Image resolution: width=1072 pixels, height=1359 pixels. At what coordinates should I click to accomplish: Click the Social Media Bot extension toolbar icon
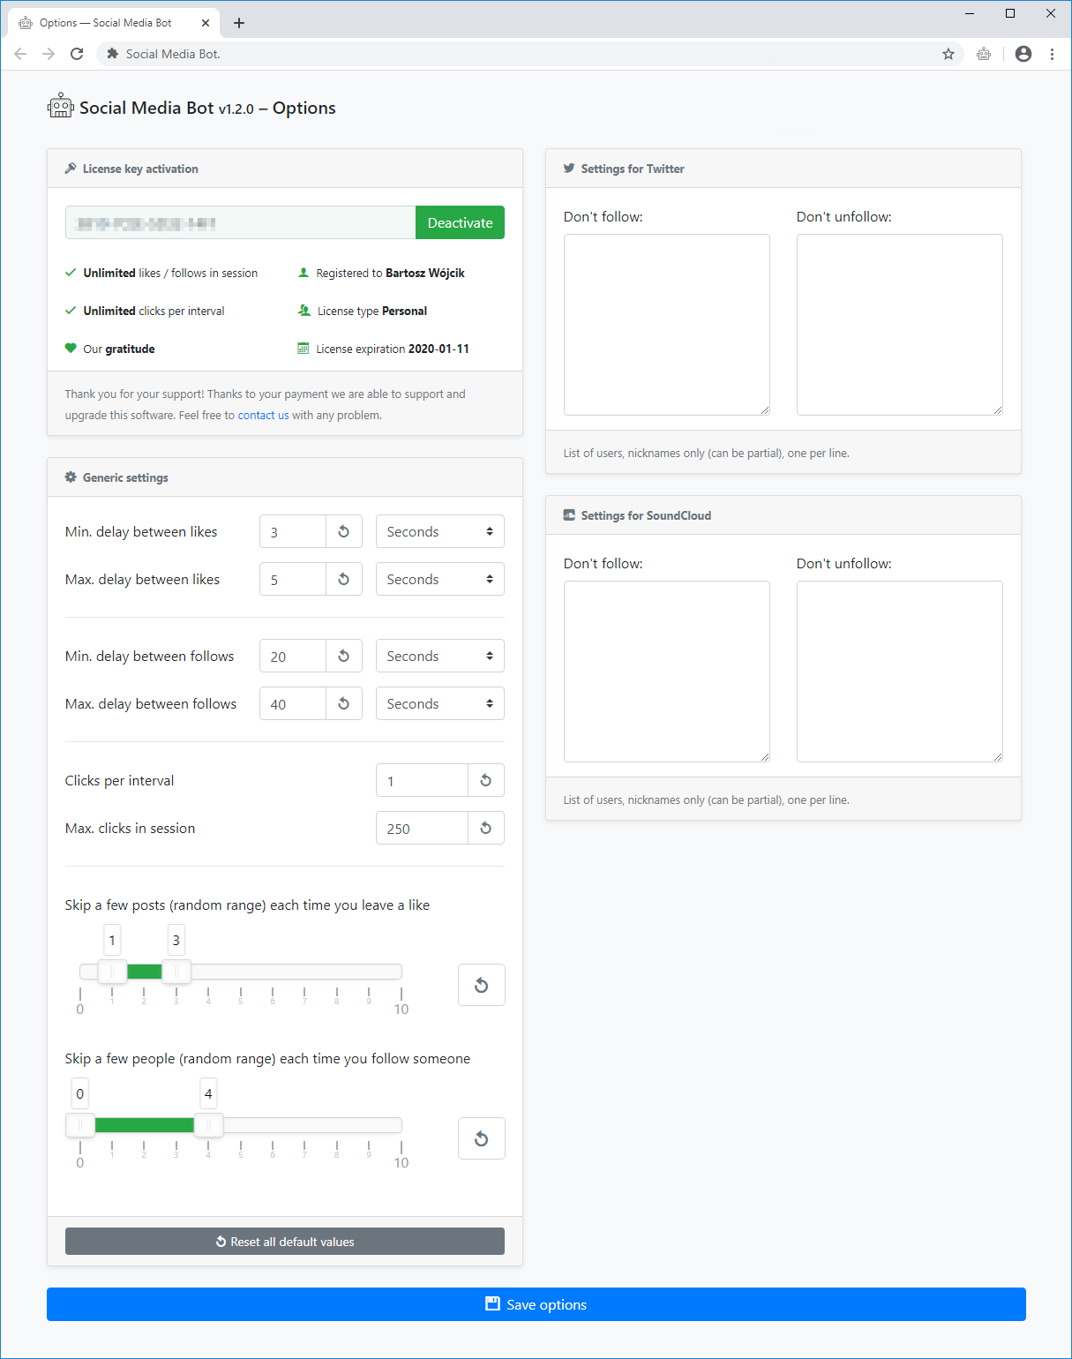point(984,54)
